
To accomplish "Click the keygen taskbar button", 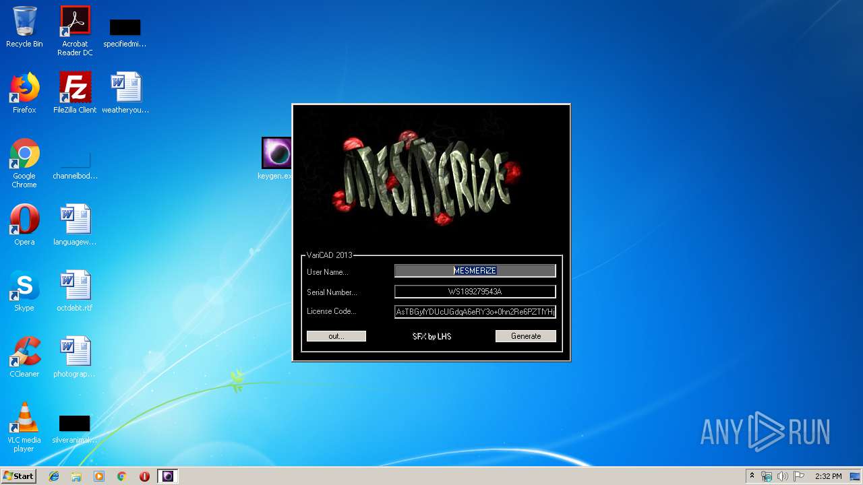I will click(168, 476).
